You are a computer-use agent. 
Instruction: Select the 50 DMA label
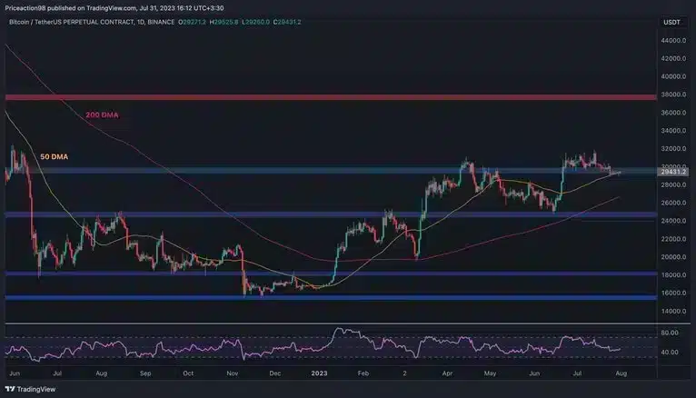click(x=55, y=156)
